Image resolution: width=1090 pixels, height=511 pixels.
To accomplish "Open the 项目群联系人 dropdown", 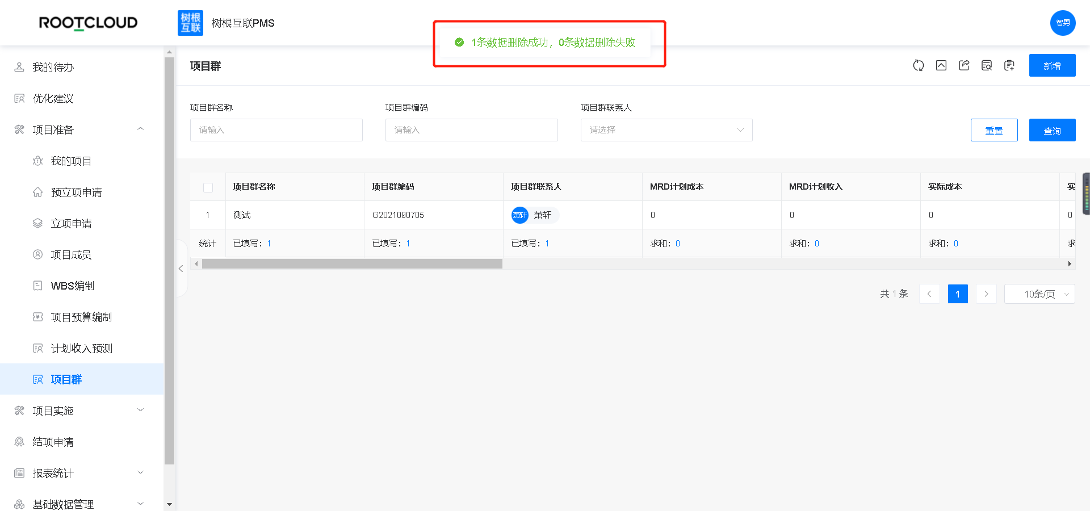I will point(666,130).
